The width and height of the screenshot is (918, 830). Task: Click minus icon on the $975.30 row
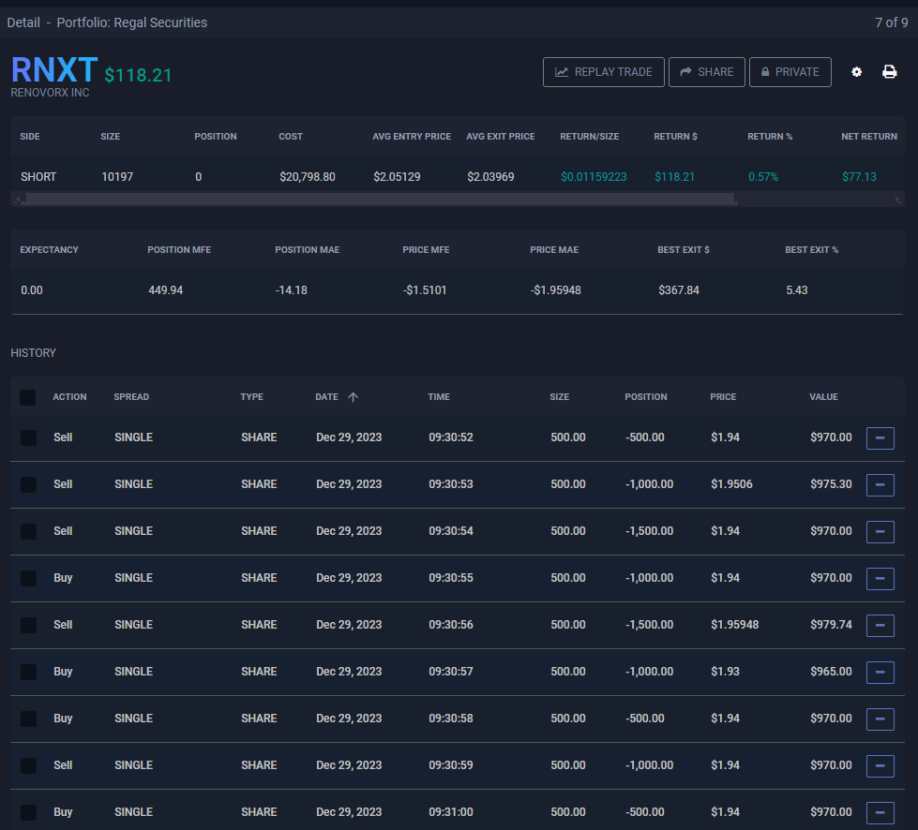pyautogui.click(x=880, y=484)
